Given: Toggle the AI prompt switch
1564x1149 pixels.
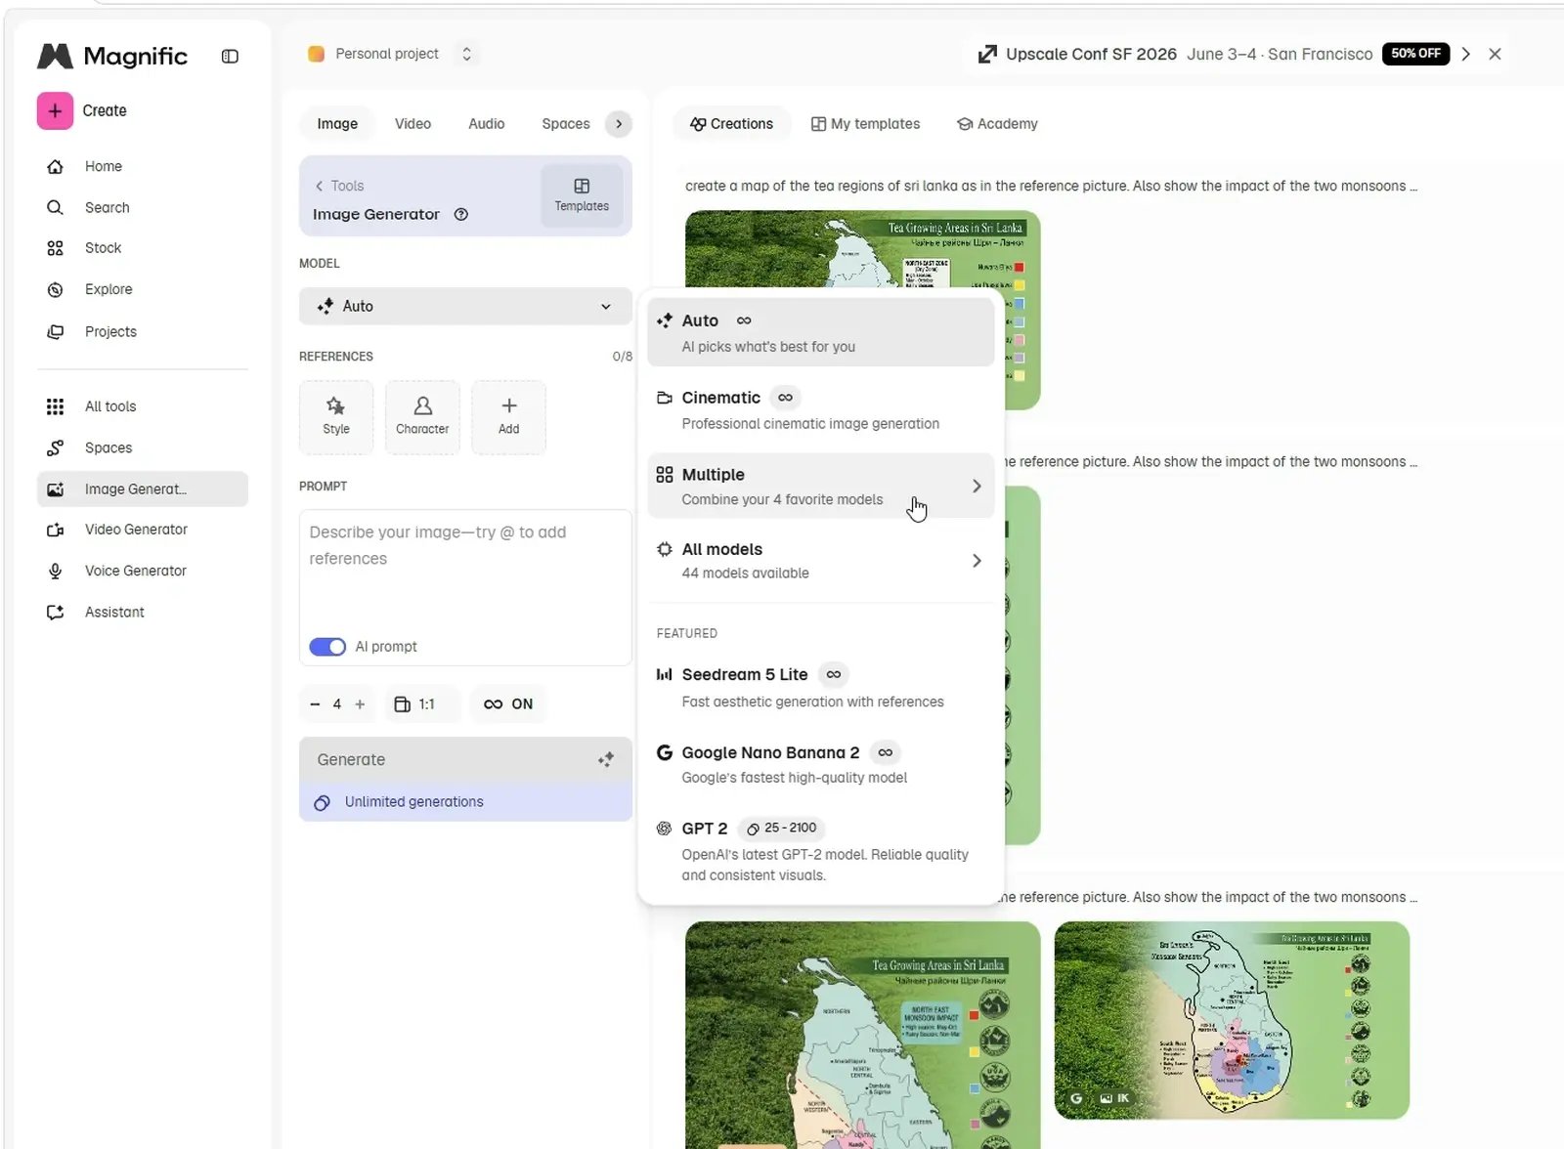Looking at the screenshot, I should [327, 647].
